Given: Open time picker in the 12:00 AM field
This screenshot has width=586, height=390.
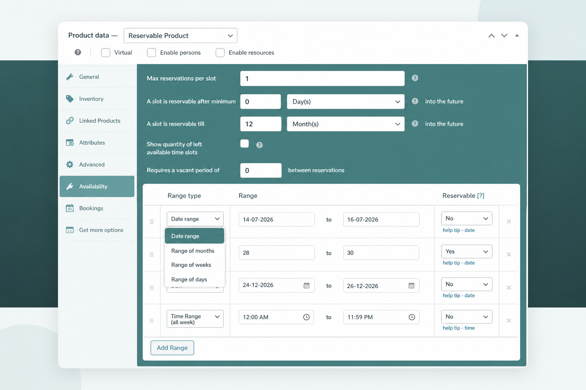Looking at the screenshot, I should click(x=306, y=317).
